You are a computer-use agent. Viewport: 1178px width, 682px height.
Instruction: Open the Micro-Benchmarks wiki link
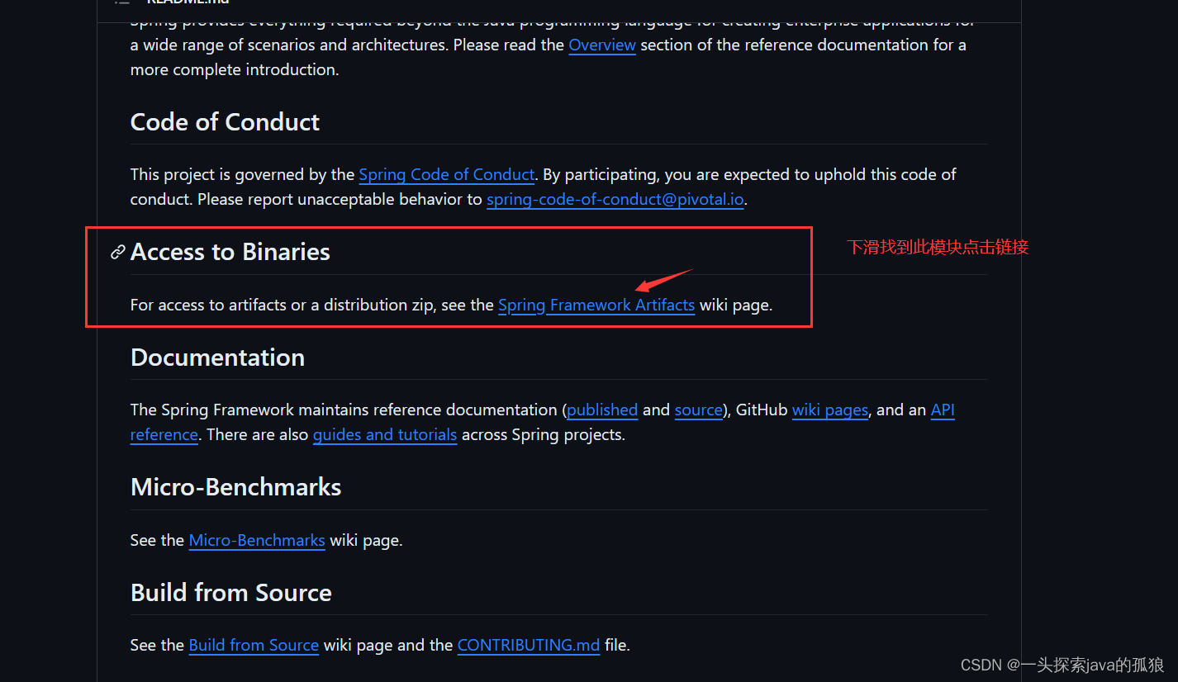pyautogui.click(x=257, y=540)
